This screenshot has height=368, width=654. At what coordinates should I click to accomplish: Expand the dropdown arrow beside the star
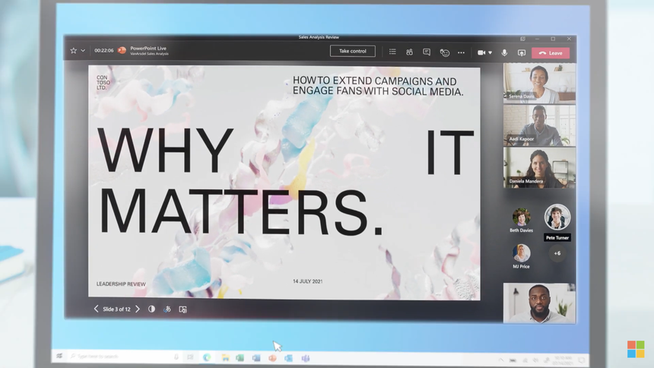coord(83,51)
